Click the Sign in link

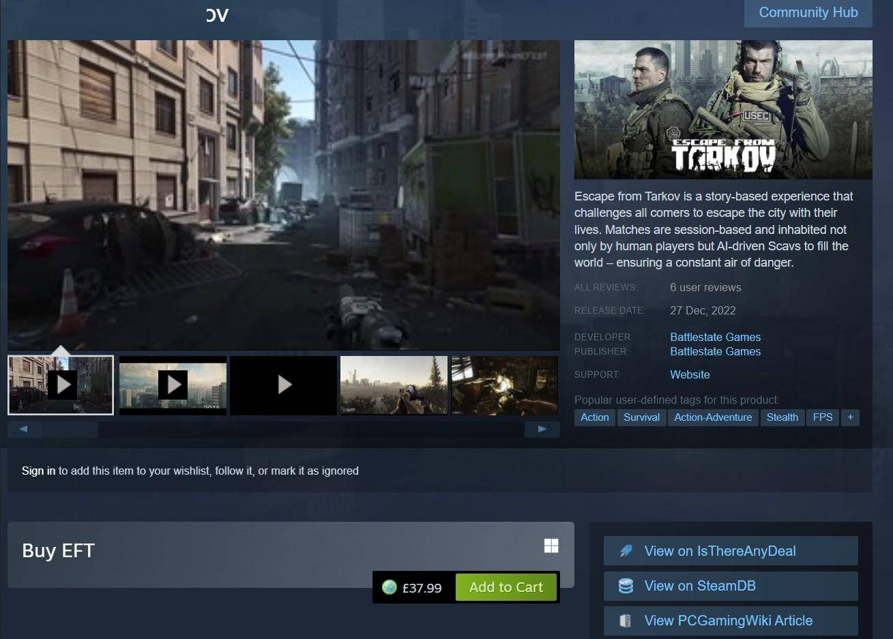(38, 471)
